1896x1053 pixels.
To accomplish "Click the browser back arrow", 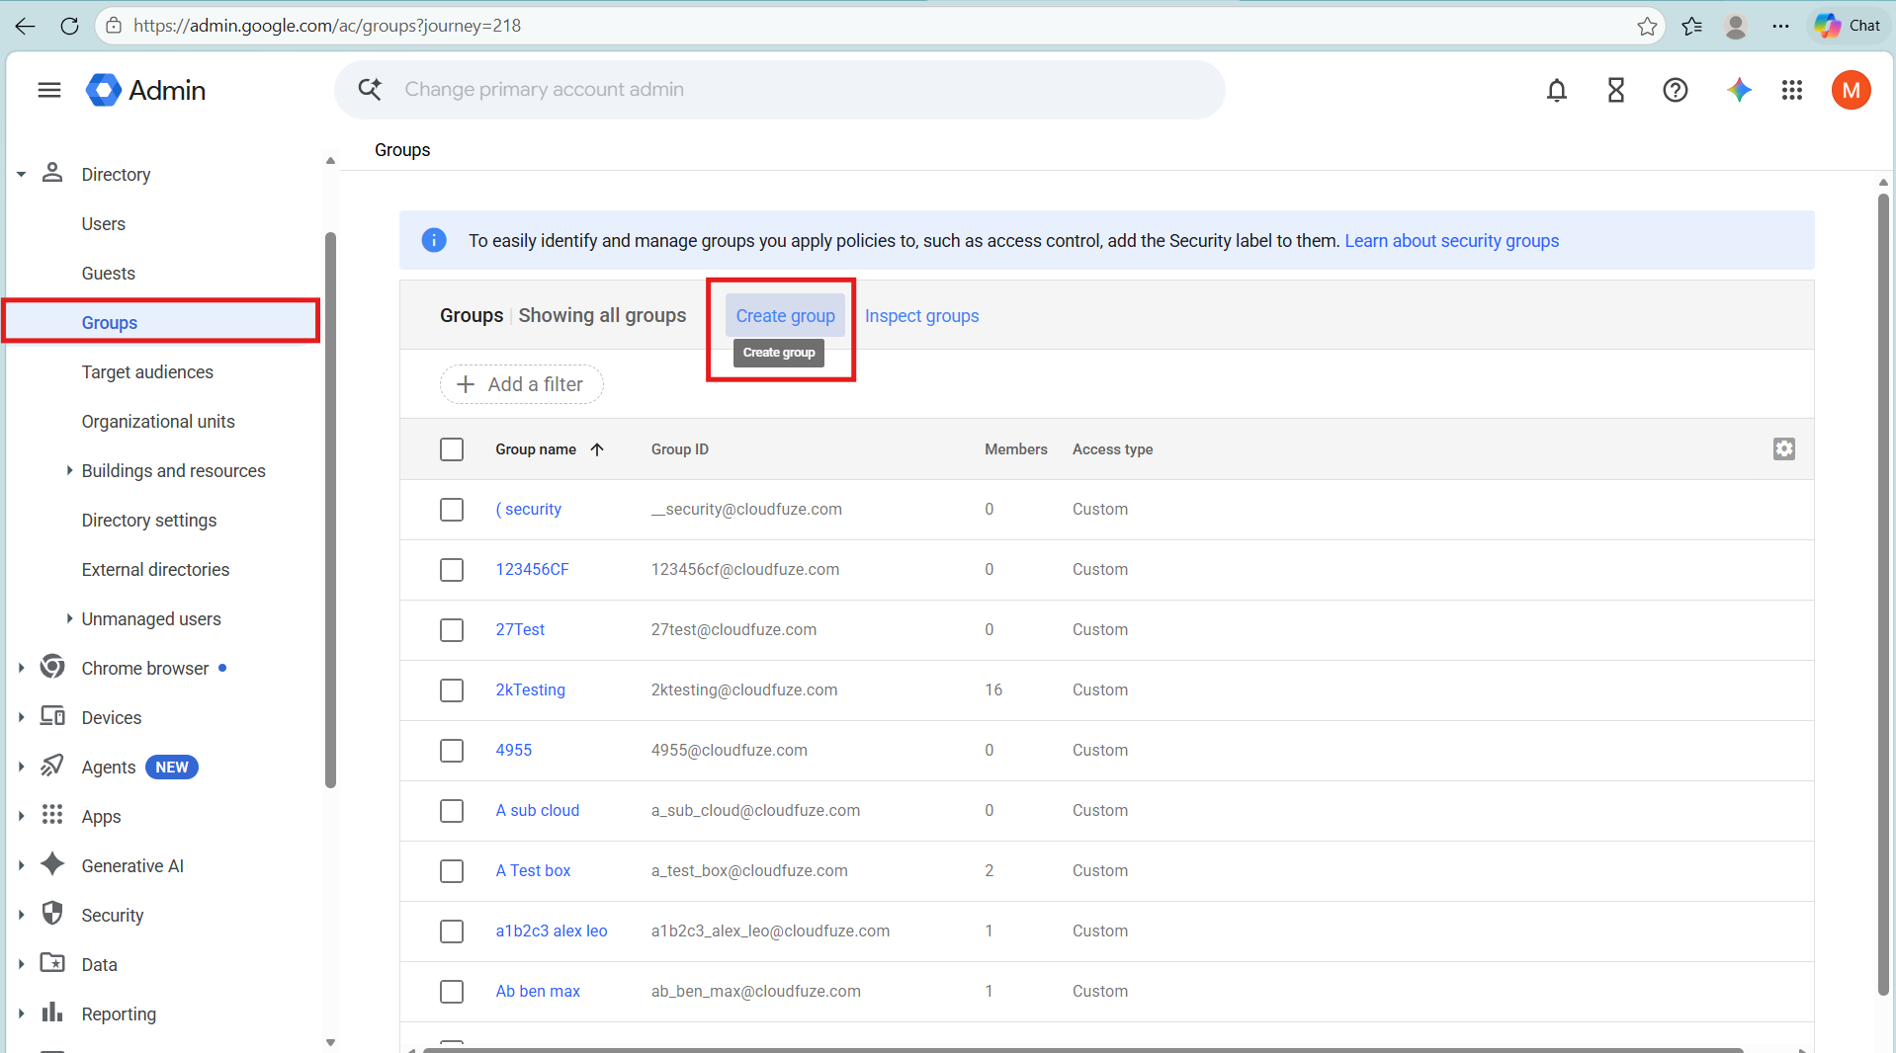I will (26, 26).
